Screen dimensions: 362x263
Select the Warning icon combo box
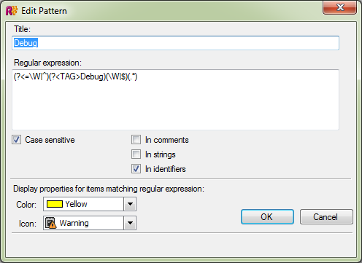(x=90, y=223)
